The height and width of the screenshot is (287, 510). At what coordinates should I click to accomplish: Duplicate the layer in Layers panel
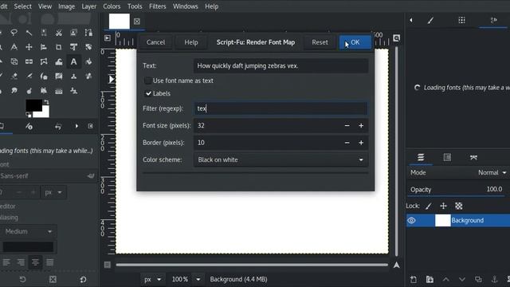(x=478, y=279)
